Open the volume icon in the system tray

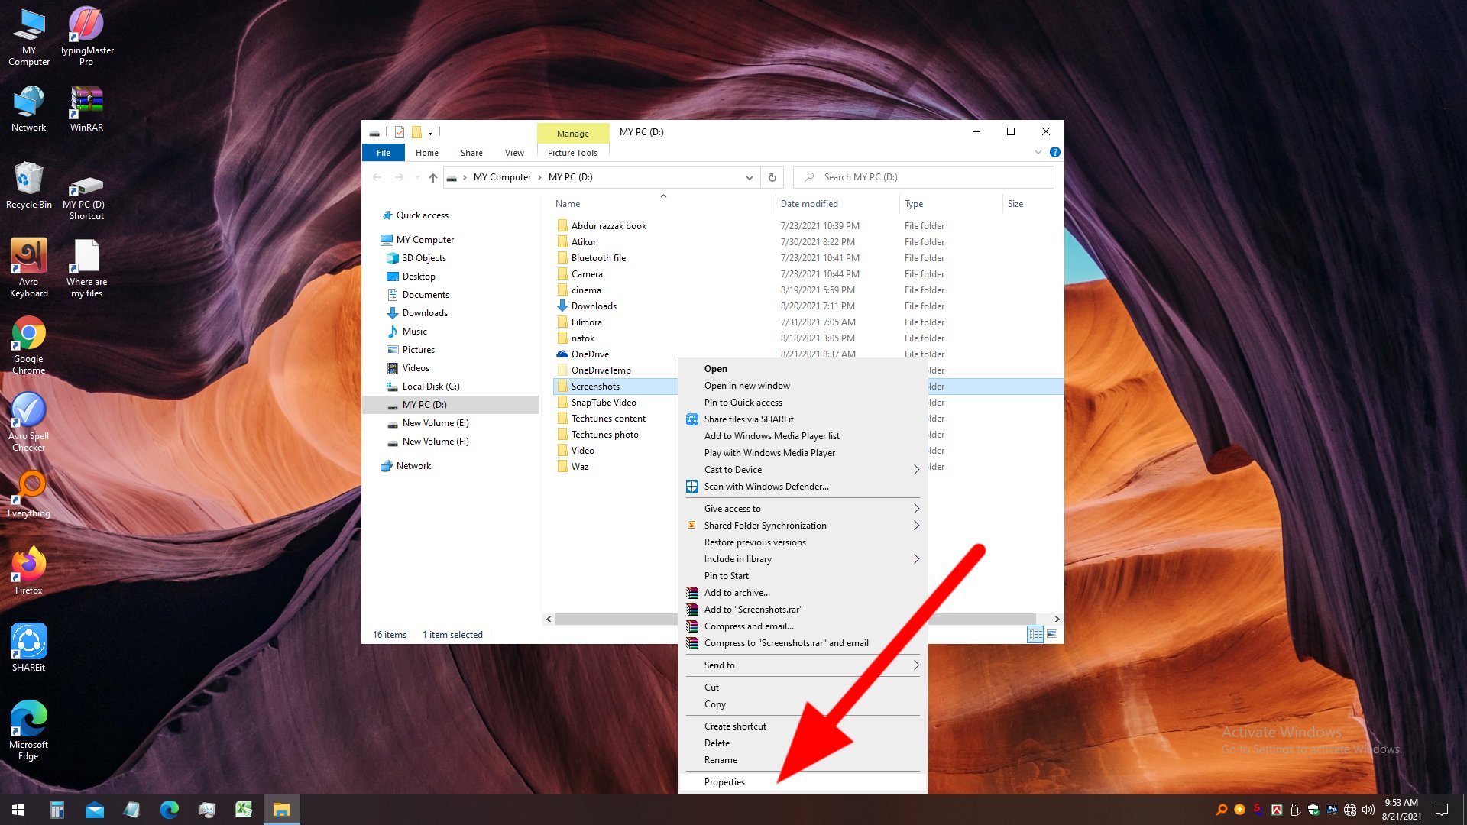(1370, 810)
